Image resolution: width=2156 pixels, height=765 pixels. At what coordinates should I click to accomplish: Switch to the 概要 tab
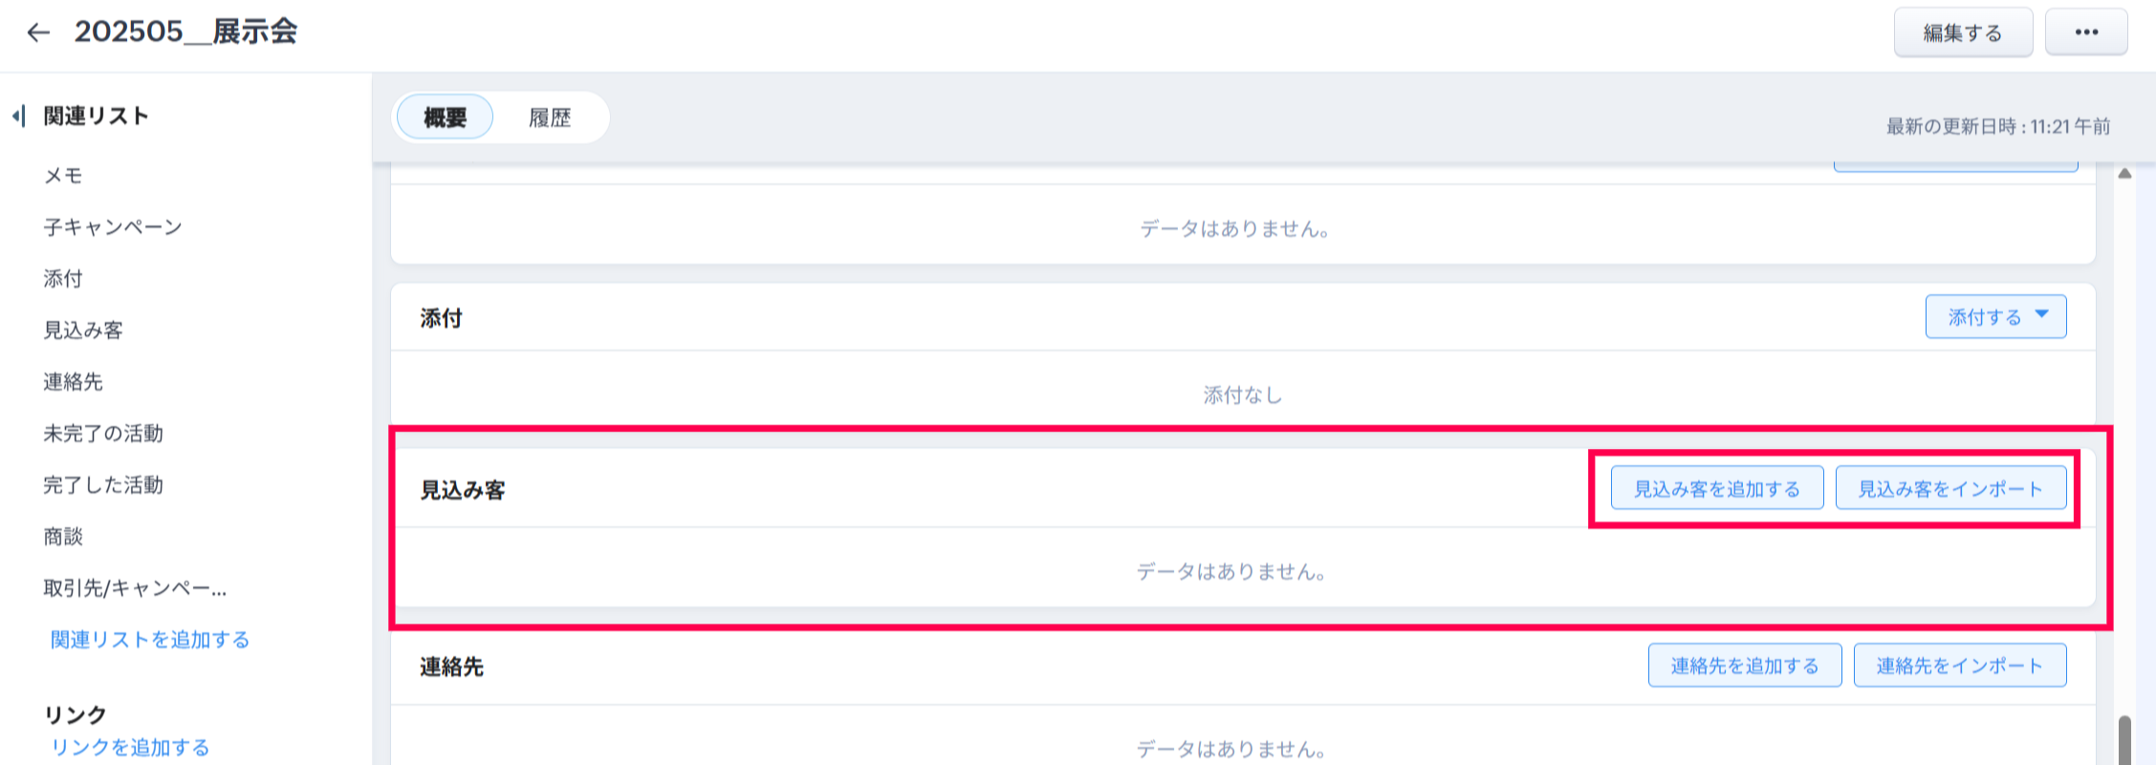[x=445, y=117]
